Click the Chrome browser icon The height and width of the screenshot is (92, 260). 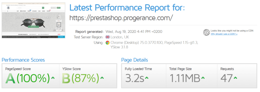[x=107, y=43]
